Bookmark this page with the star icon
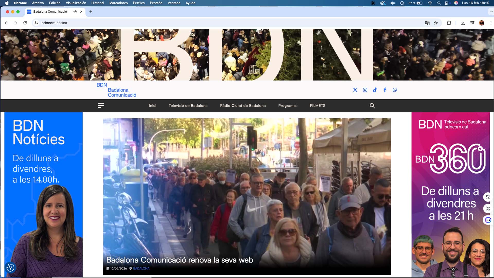The width and height of the screenshot is (494, 278). [436, 23]
